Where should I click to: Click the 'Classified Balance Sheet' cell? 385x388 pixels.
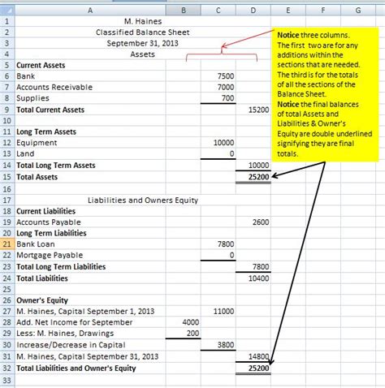tap(143, 32)
